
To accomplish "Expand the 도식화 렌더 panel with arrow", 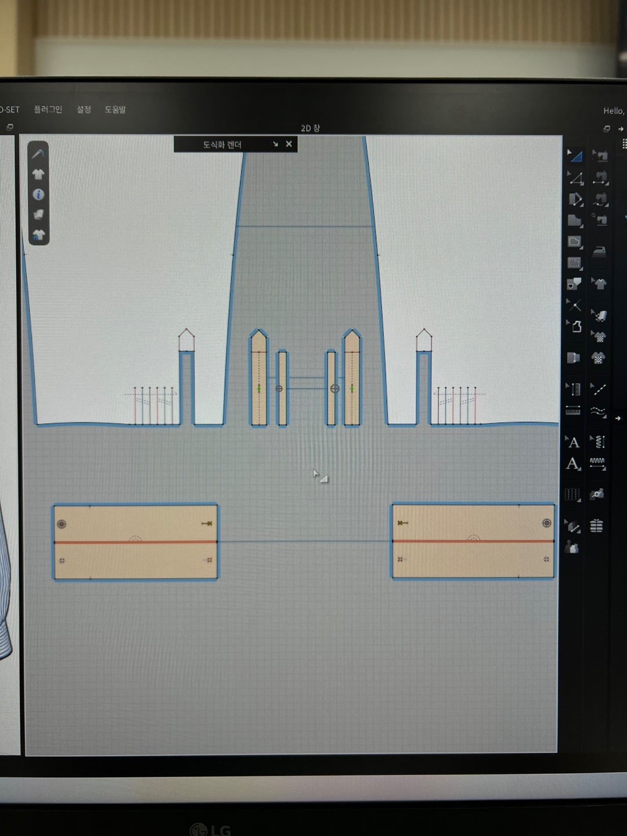I will (x=275, y=144).
